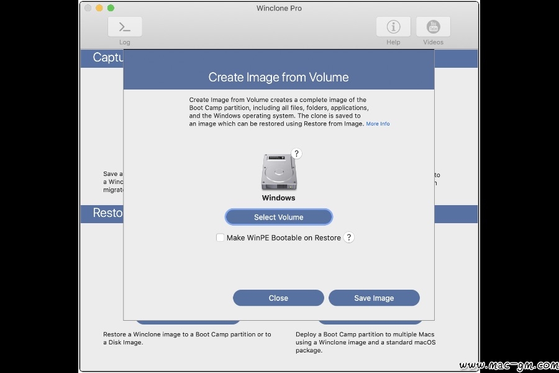The image size is (559, 373).
Task: Open the Log terminal icon
Action: [x=125, y=27]
